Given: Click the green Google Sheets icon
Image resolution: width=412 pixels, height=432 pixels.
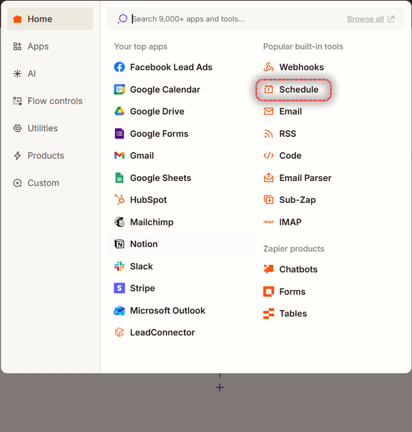Looking at the screenshot, I should click(x=119, y=178).
